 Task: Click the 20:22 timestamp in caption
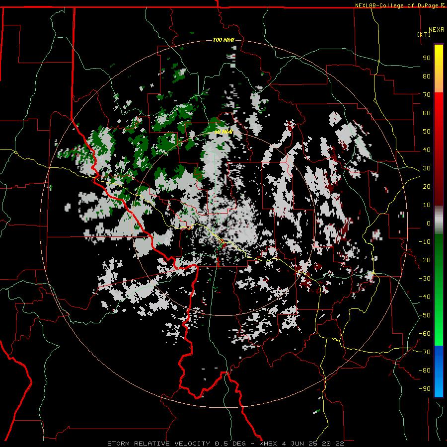coord(333,444)
